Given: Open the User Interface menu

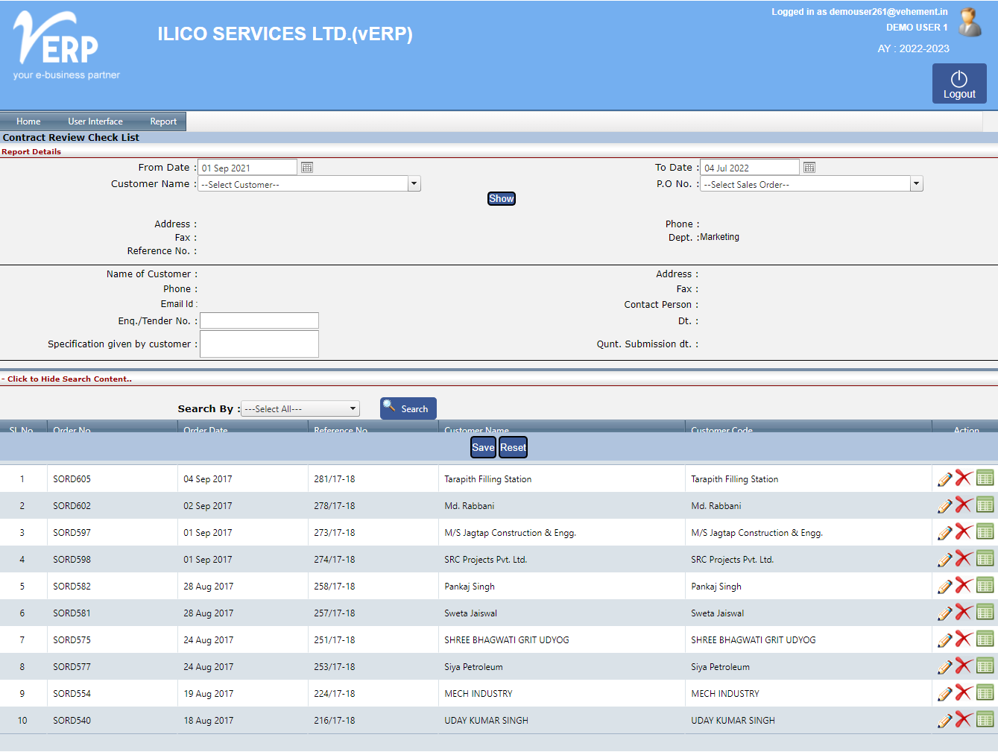Looking at the screenshot, I should [x=95, y=121].
